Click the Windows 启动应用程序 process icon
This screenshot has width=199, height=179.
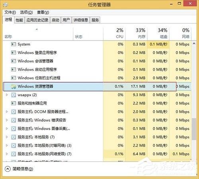14,70
